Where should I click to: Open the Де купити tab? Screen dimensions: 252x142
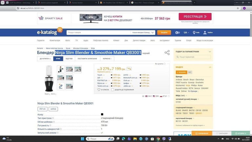(x=45, y=59)
